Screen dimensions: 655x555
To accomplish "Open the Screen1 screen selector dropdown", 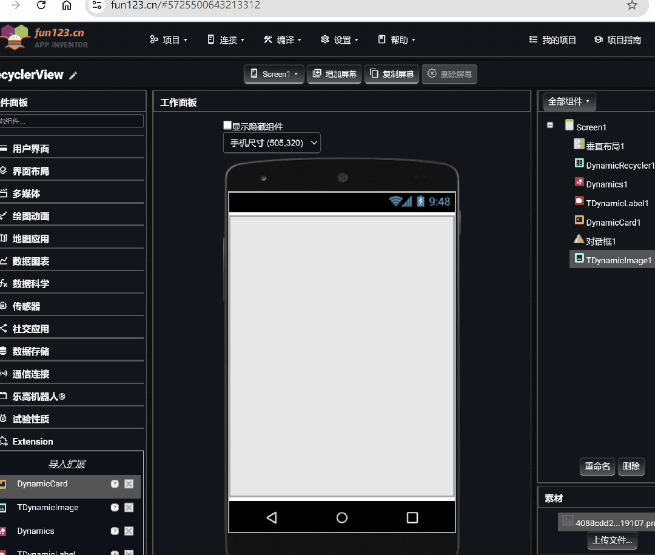I will click(274, 74).
